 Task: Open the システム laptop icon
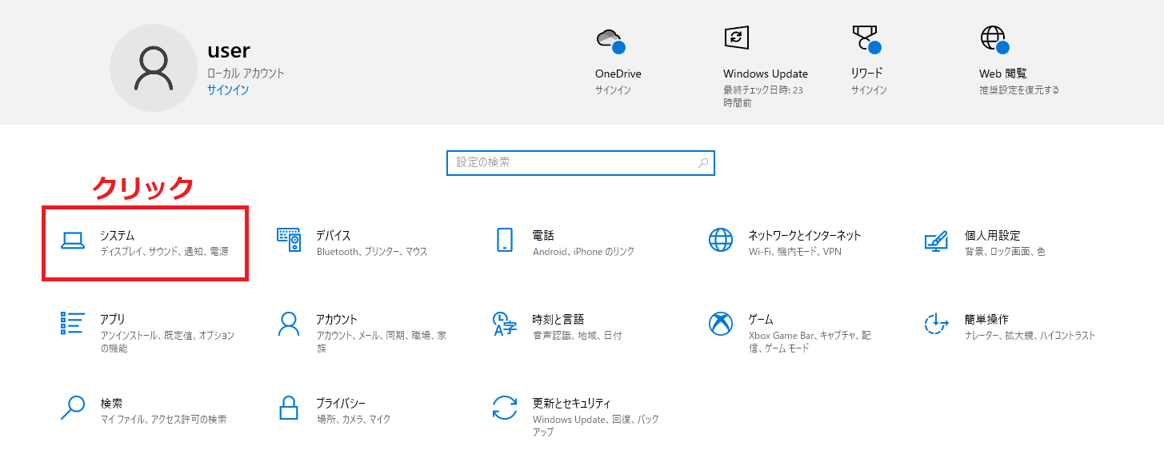(x=73, y=241)
